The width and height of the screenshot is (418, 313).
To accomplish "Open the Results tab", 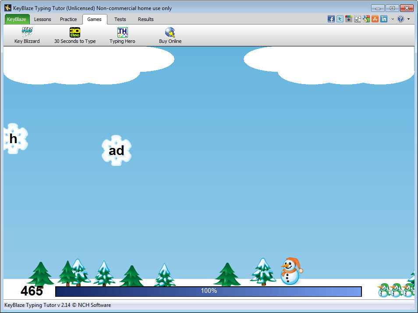I will [146, 19].
